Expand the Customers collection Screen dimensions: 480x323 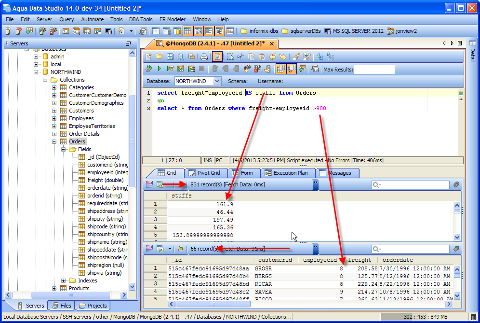54,111
